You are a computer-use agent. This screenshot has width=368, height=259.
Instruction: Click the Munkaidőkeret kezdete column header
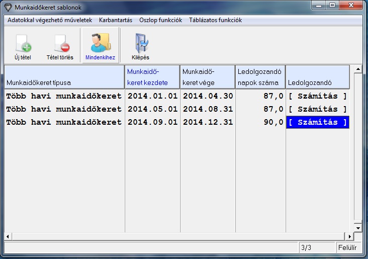click(x=152, y=77)
